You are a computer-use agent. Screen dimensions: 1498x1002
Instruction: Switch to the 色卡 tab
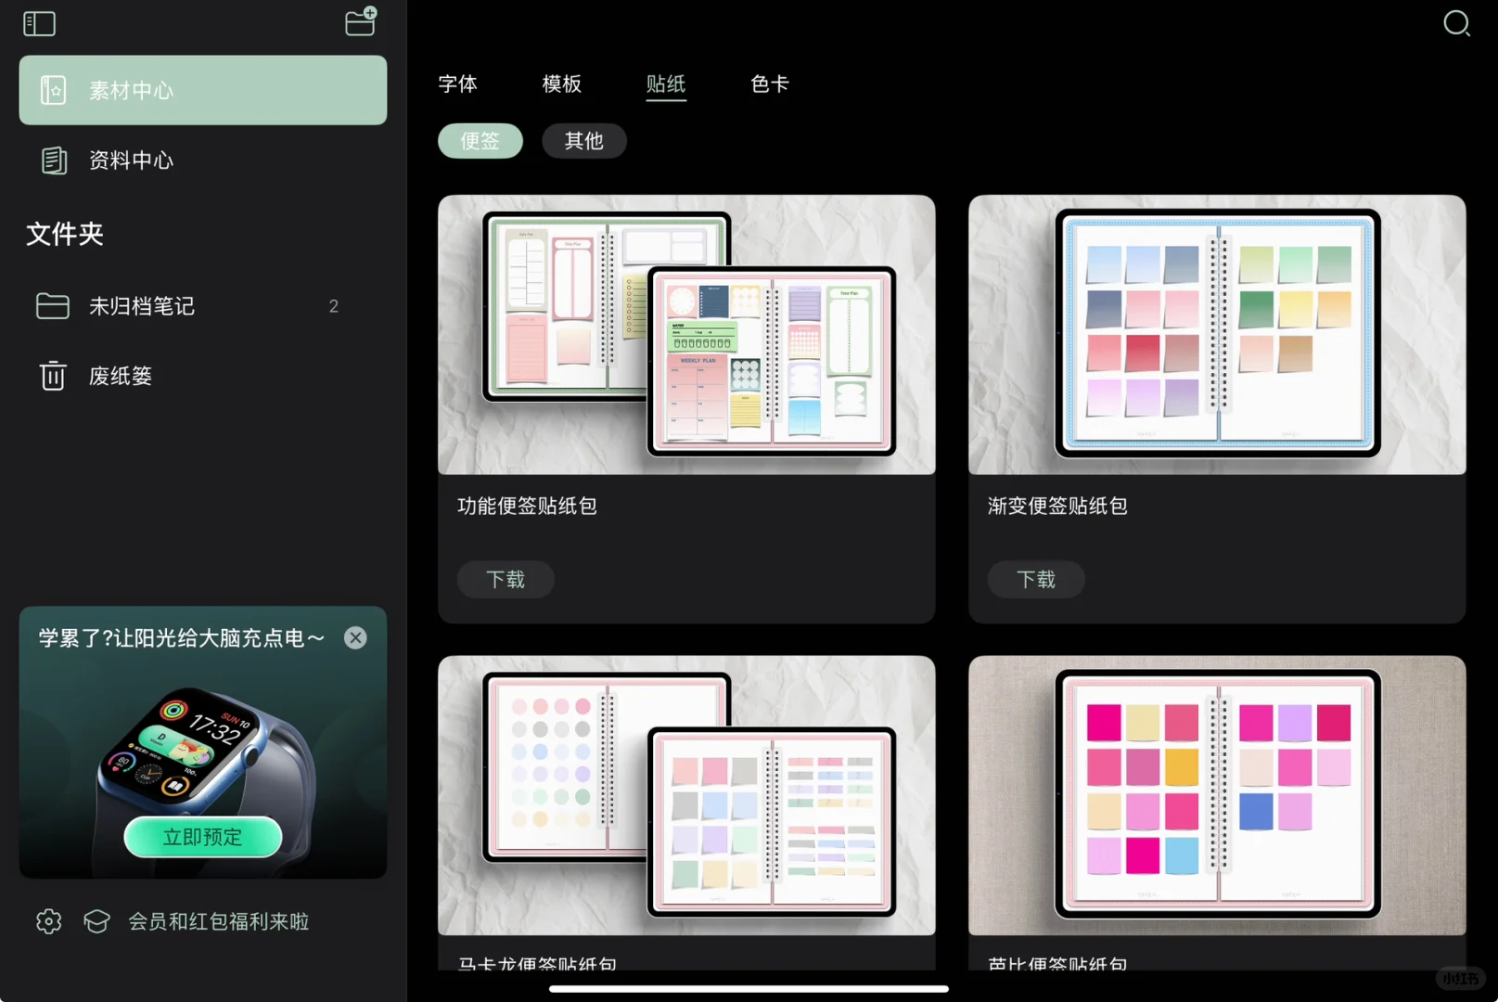click(770, 84)
